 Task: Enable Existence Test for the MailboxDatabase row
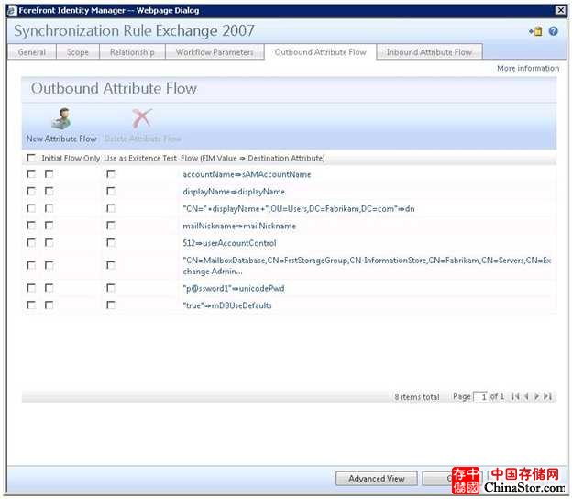111,265
